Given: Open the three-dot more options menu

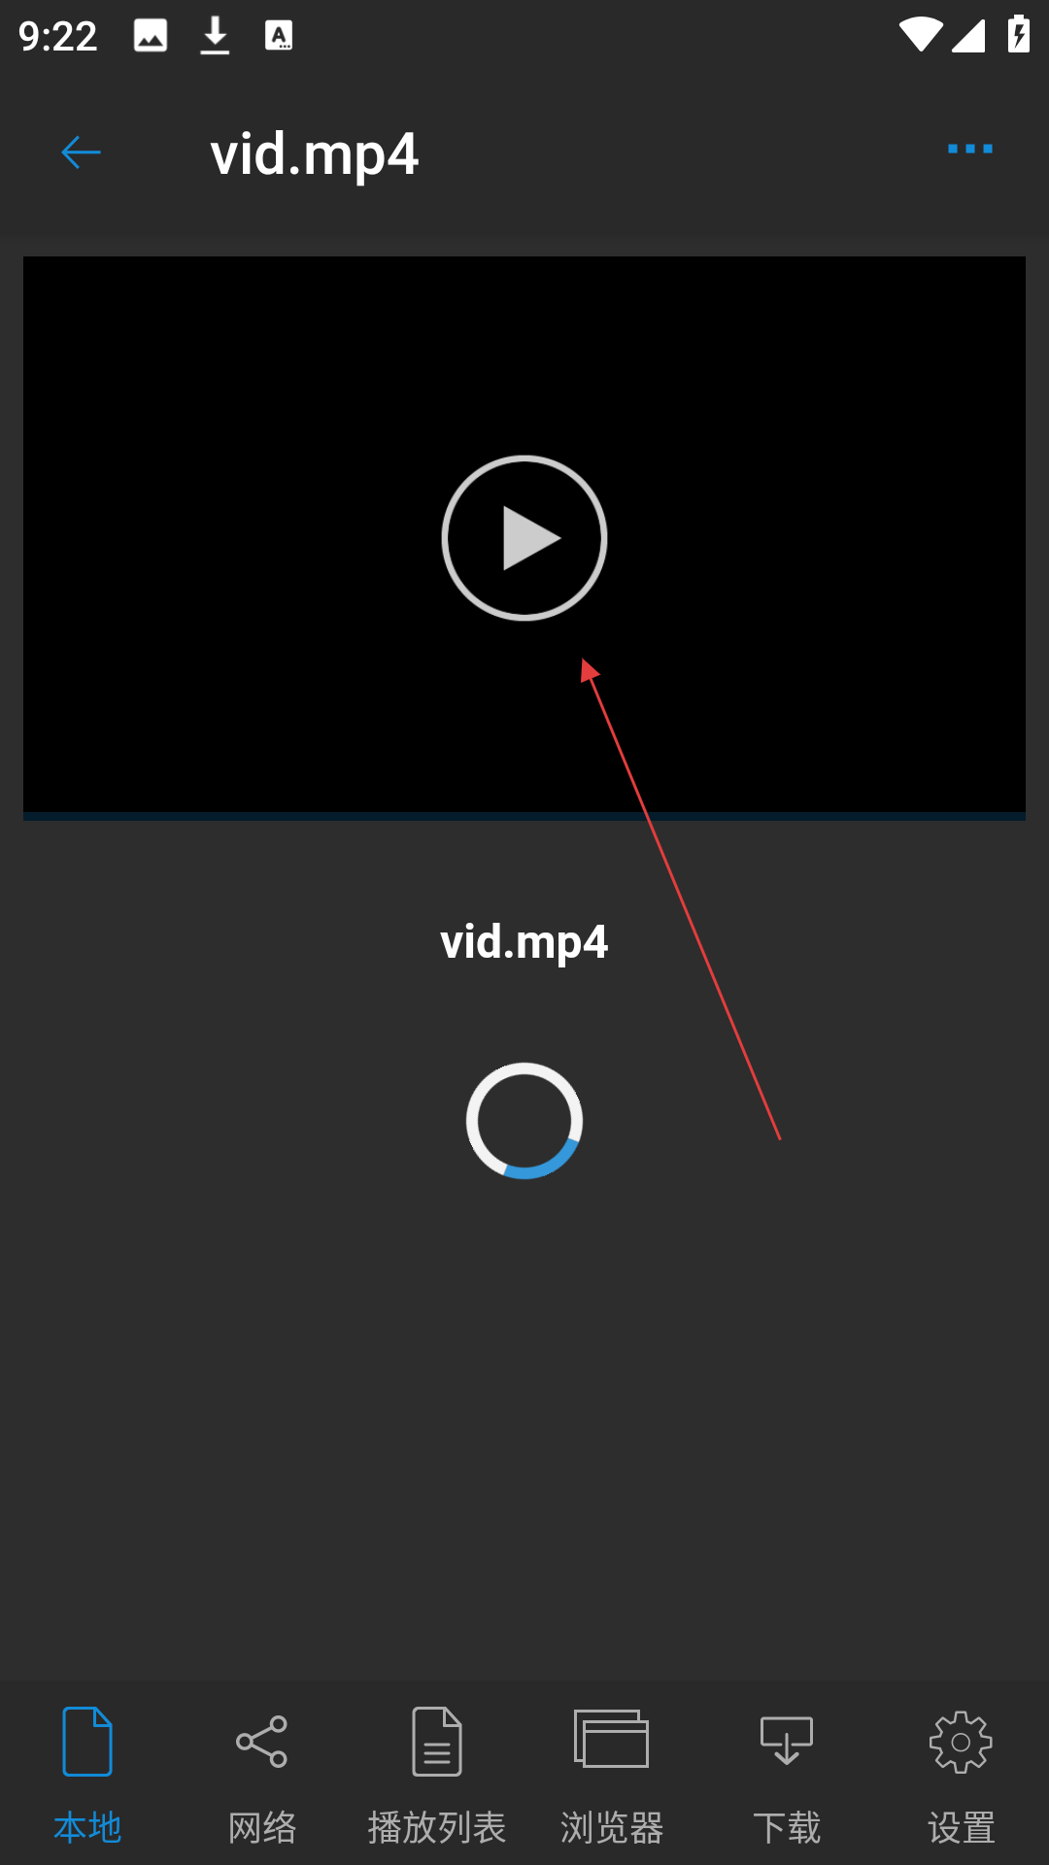Looking at the screenshot, I should click(969, 149).
